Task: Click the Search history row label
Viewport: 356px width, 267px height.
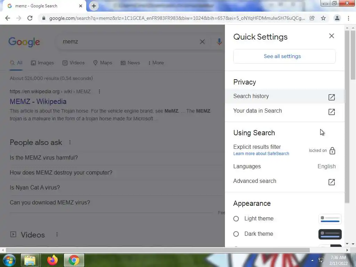Action: pos(251,96)
